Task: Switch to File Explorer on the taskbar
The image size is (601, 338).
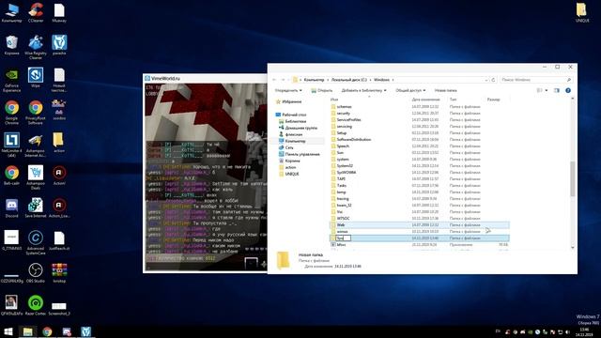Action: click(x=27, y=331)
